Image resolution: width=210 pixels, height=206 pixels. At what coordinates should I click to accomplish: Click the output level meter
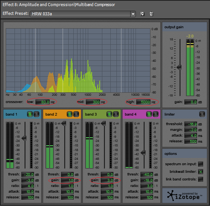click(x=190, y=68)
